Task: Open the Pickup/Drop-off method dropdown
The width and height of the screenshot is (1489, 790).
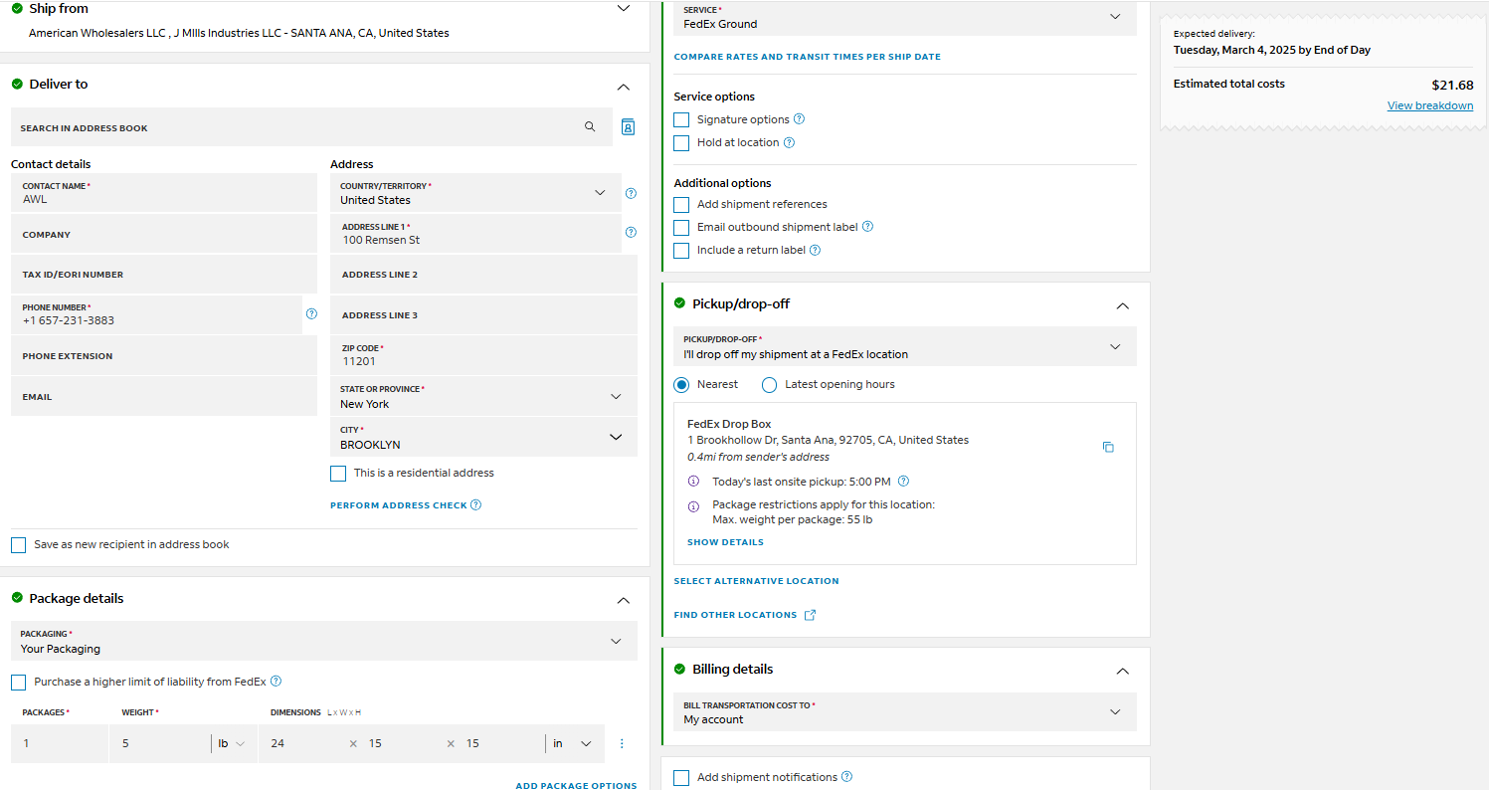Action: pos(905,346)
